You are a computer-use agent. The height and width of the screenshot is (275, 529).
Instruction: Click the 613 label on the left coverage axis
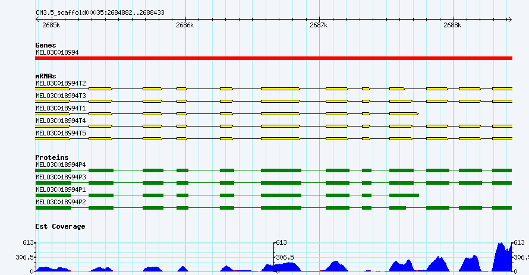tap(29, 243)
